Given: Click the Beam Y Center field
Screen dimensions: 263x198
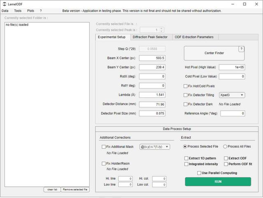Looking at the screenshot, I should (x=152, y=67).
